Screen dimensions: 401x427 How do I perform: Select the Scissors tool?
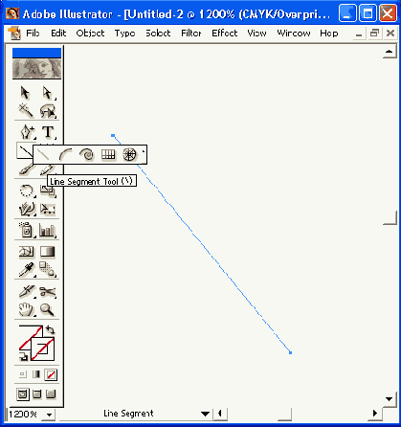(x=48, y=291)
